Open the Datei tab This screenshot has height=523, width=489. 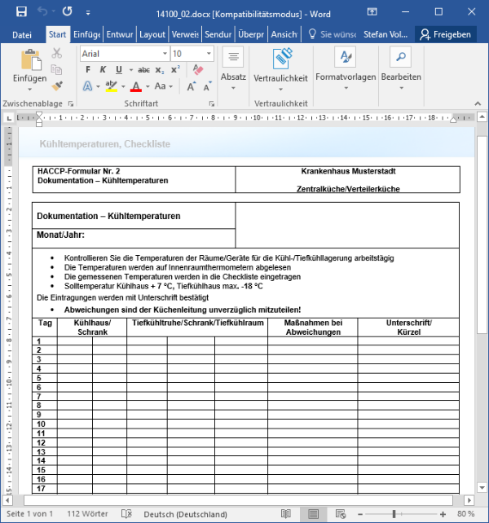(x=22, y=34)
